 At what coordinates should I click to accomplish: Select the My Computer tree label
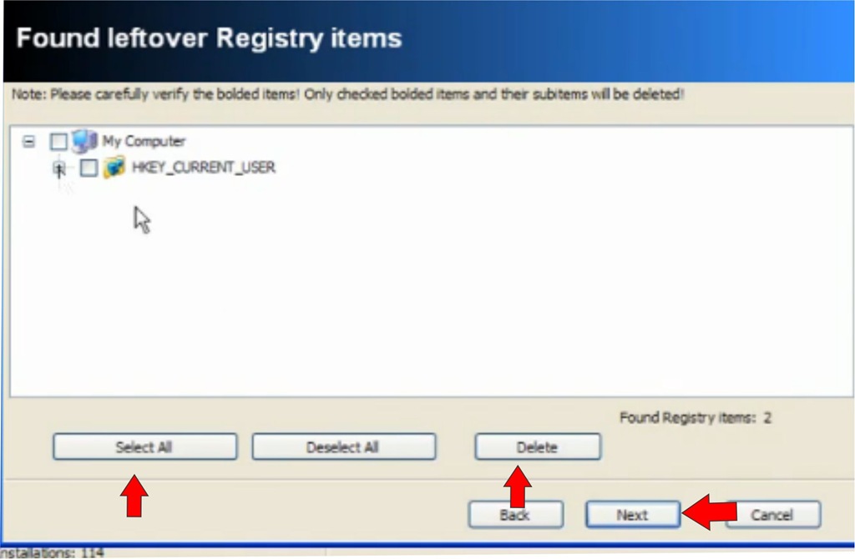point(144,142)
